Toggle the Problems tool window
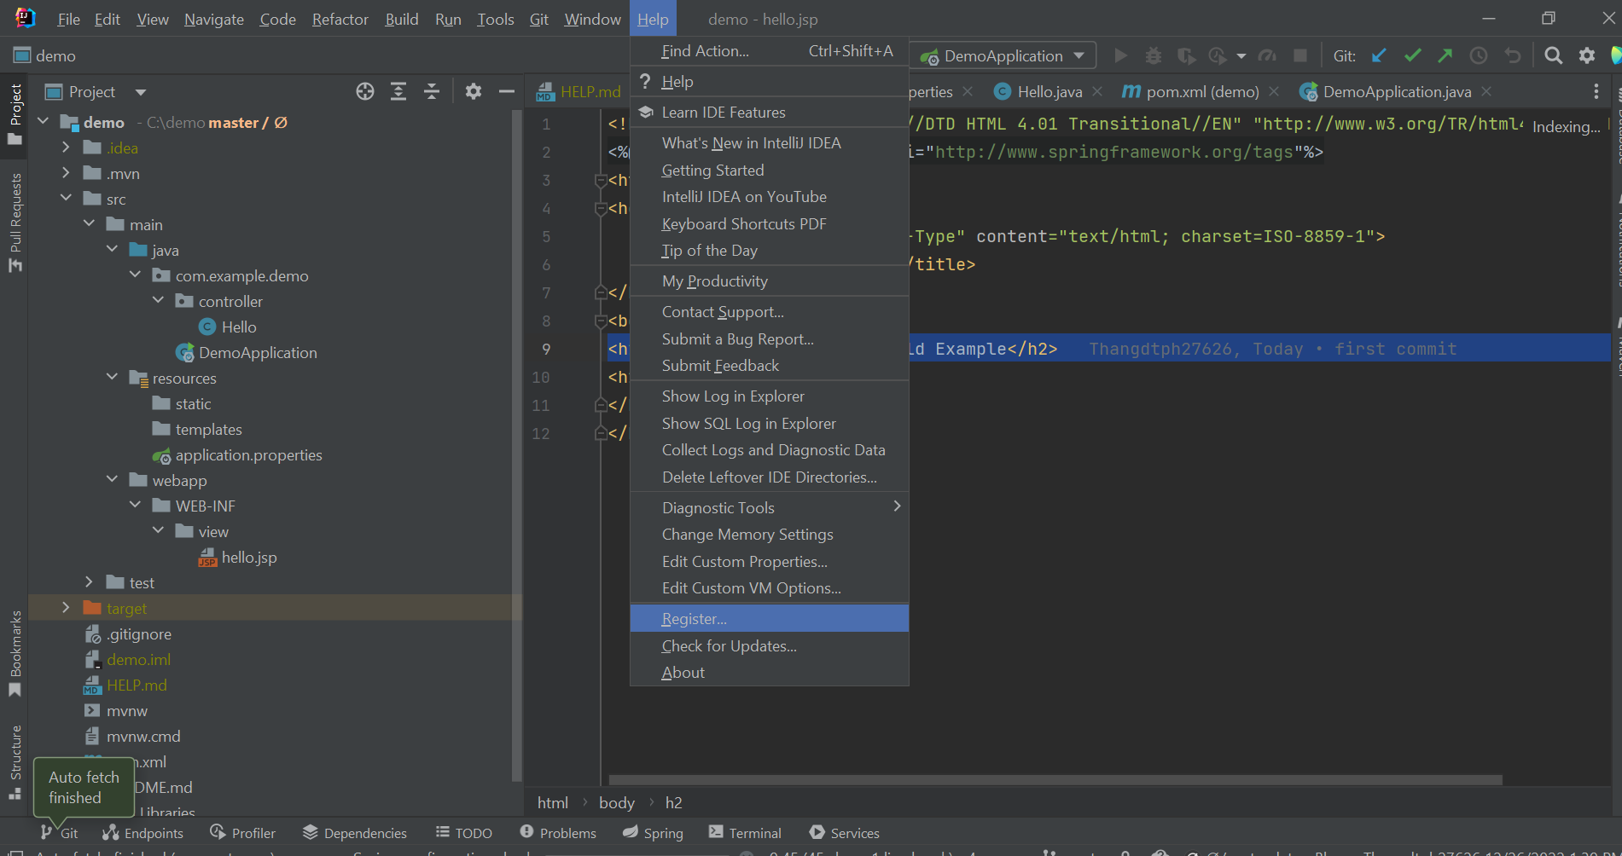Screen dimensions: 1622x856 tap(558, 833)
